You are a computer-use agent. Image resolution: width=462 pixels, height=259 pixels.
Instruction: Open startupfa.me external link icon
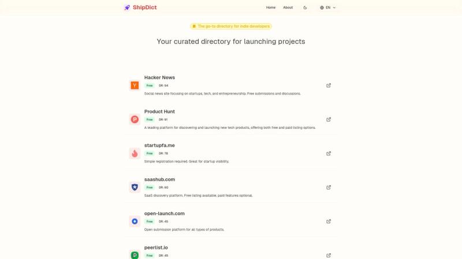pyautogui.click(x=329, y=153)
